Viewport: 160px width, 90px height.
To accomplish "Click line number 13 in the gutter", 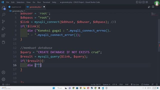I will click(x=15, y=52).
